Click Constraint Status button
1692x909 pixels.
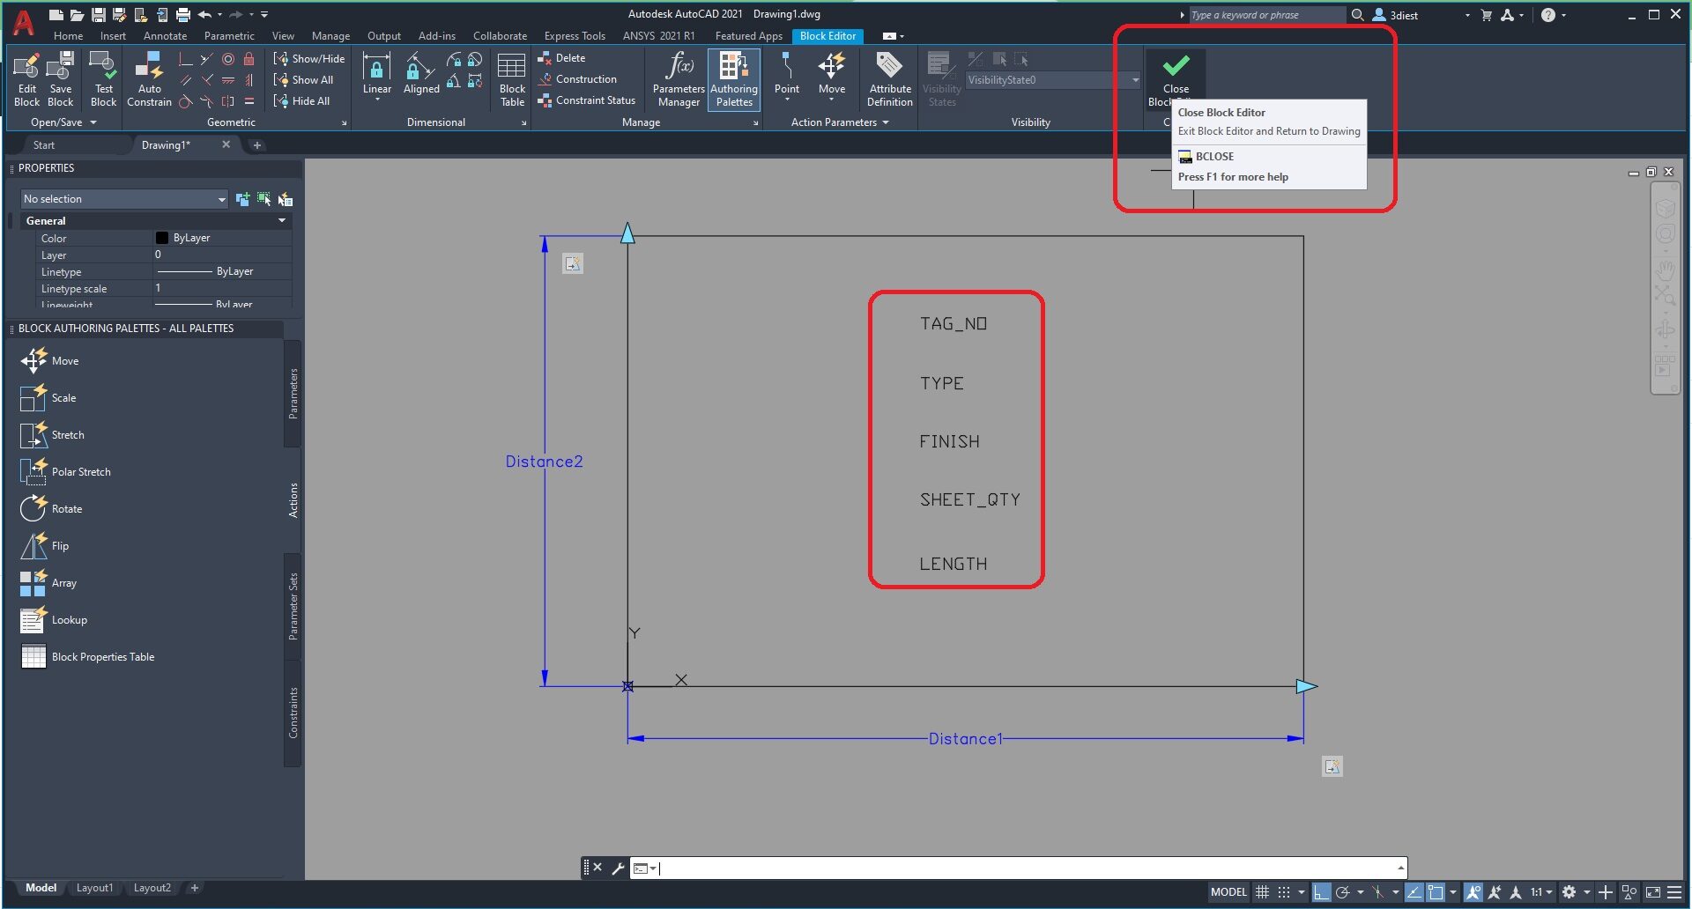587,100
